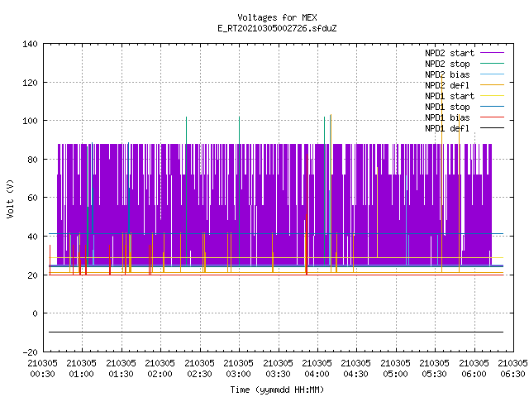Click the y-axis tick value 20
Screen dimensions: 529x397
(32, 275)
